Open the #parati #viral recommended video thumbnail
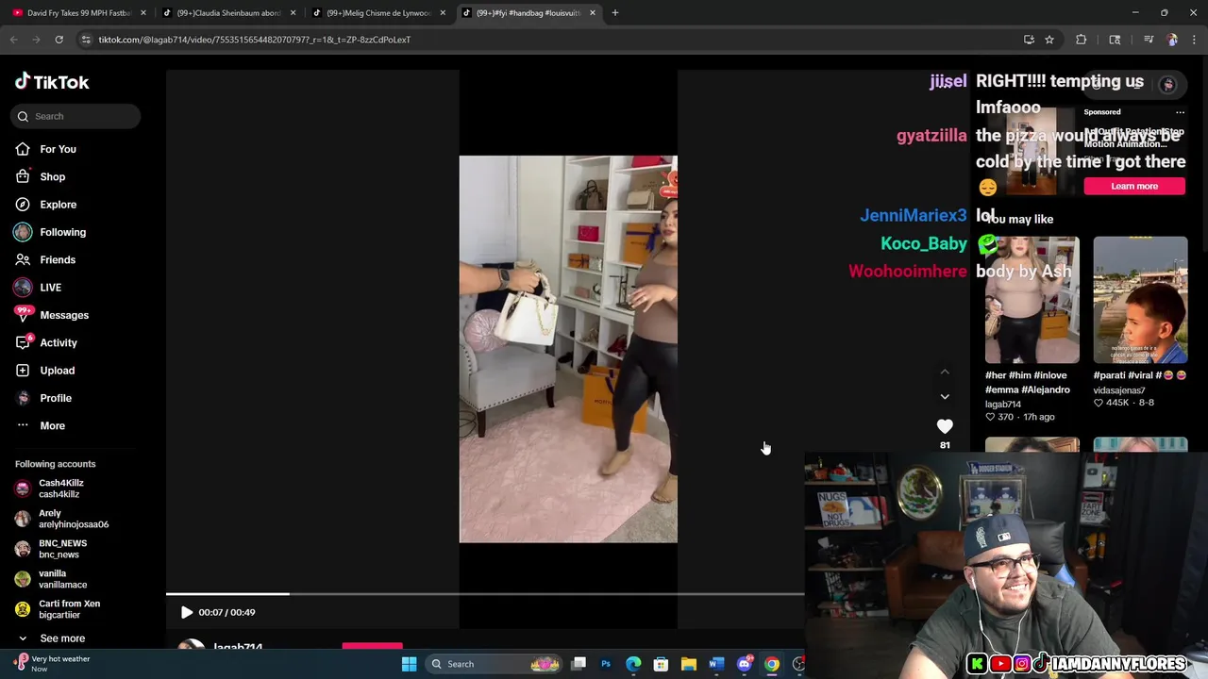 (1140, 300)
